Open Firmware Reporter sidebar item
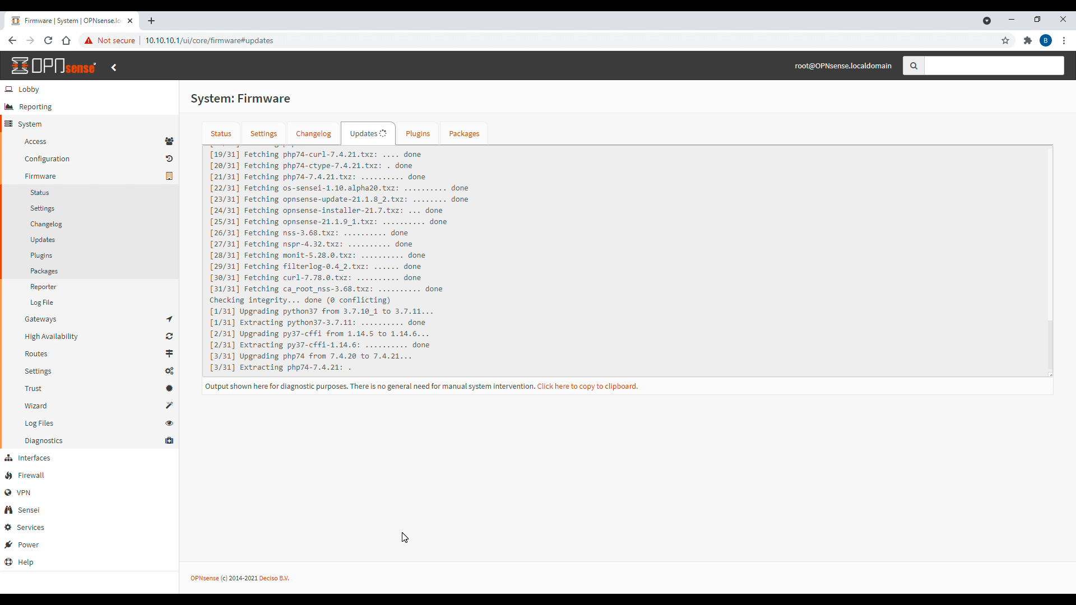1076x605 pixels. pyautogui.click(x=90, y=287)
